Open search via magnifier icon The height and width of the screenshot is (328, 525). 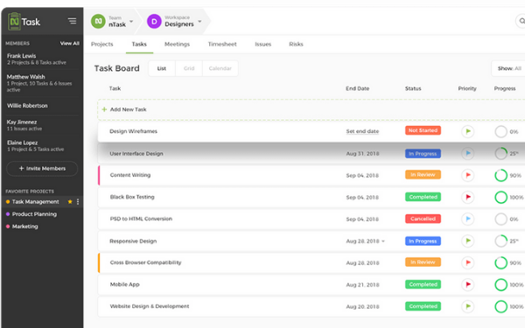click(521, 21)
